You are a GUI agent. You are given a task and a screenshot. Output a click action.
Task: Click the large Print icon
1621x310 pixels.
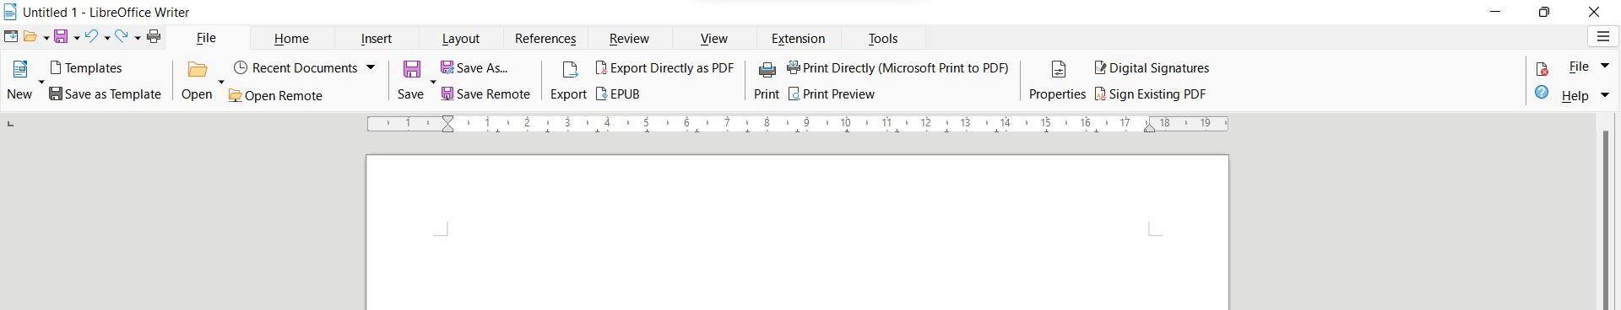[x=767, y=70]
